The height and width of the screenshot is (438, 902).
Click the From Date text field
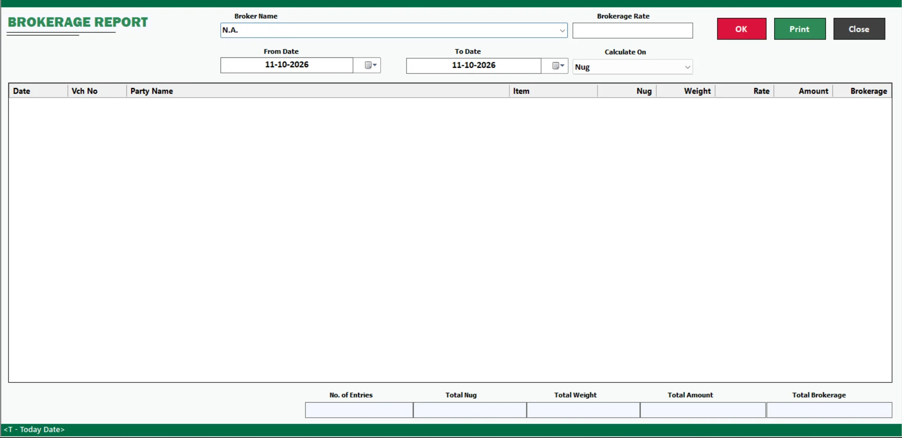287,65
